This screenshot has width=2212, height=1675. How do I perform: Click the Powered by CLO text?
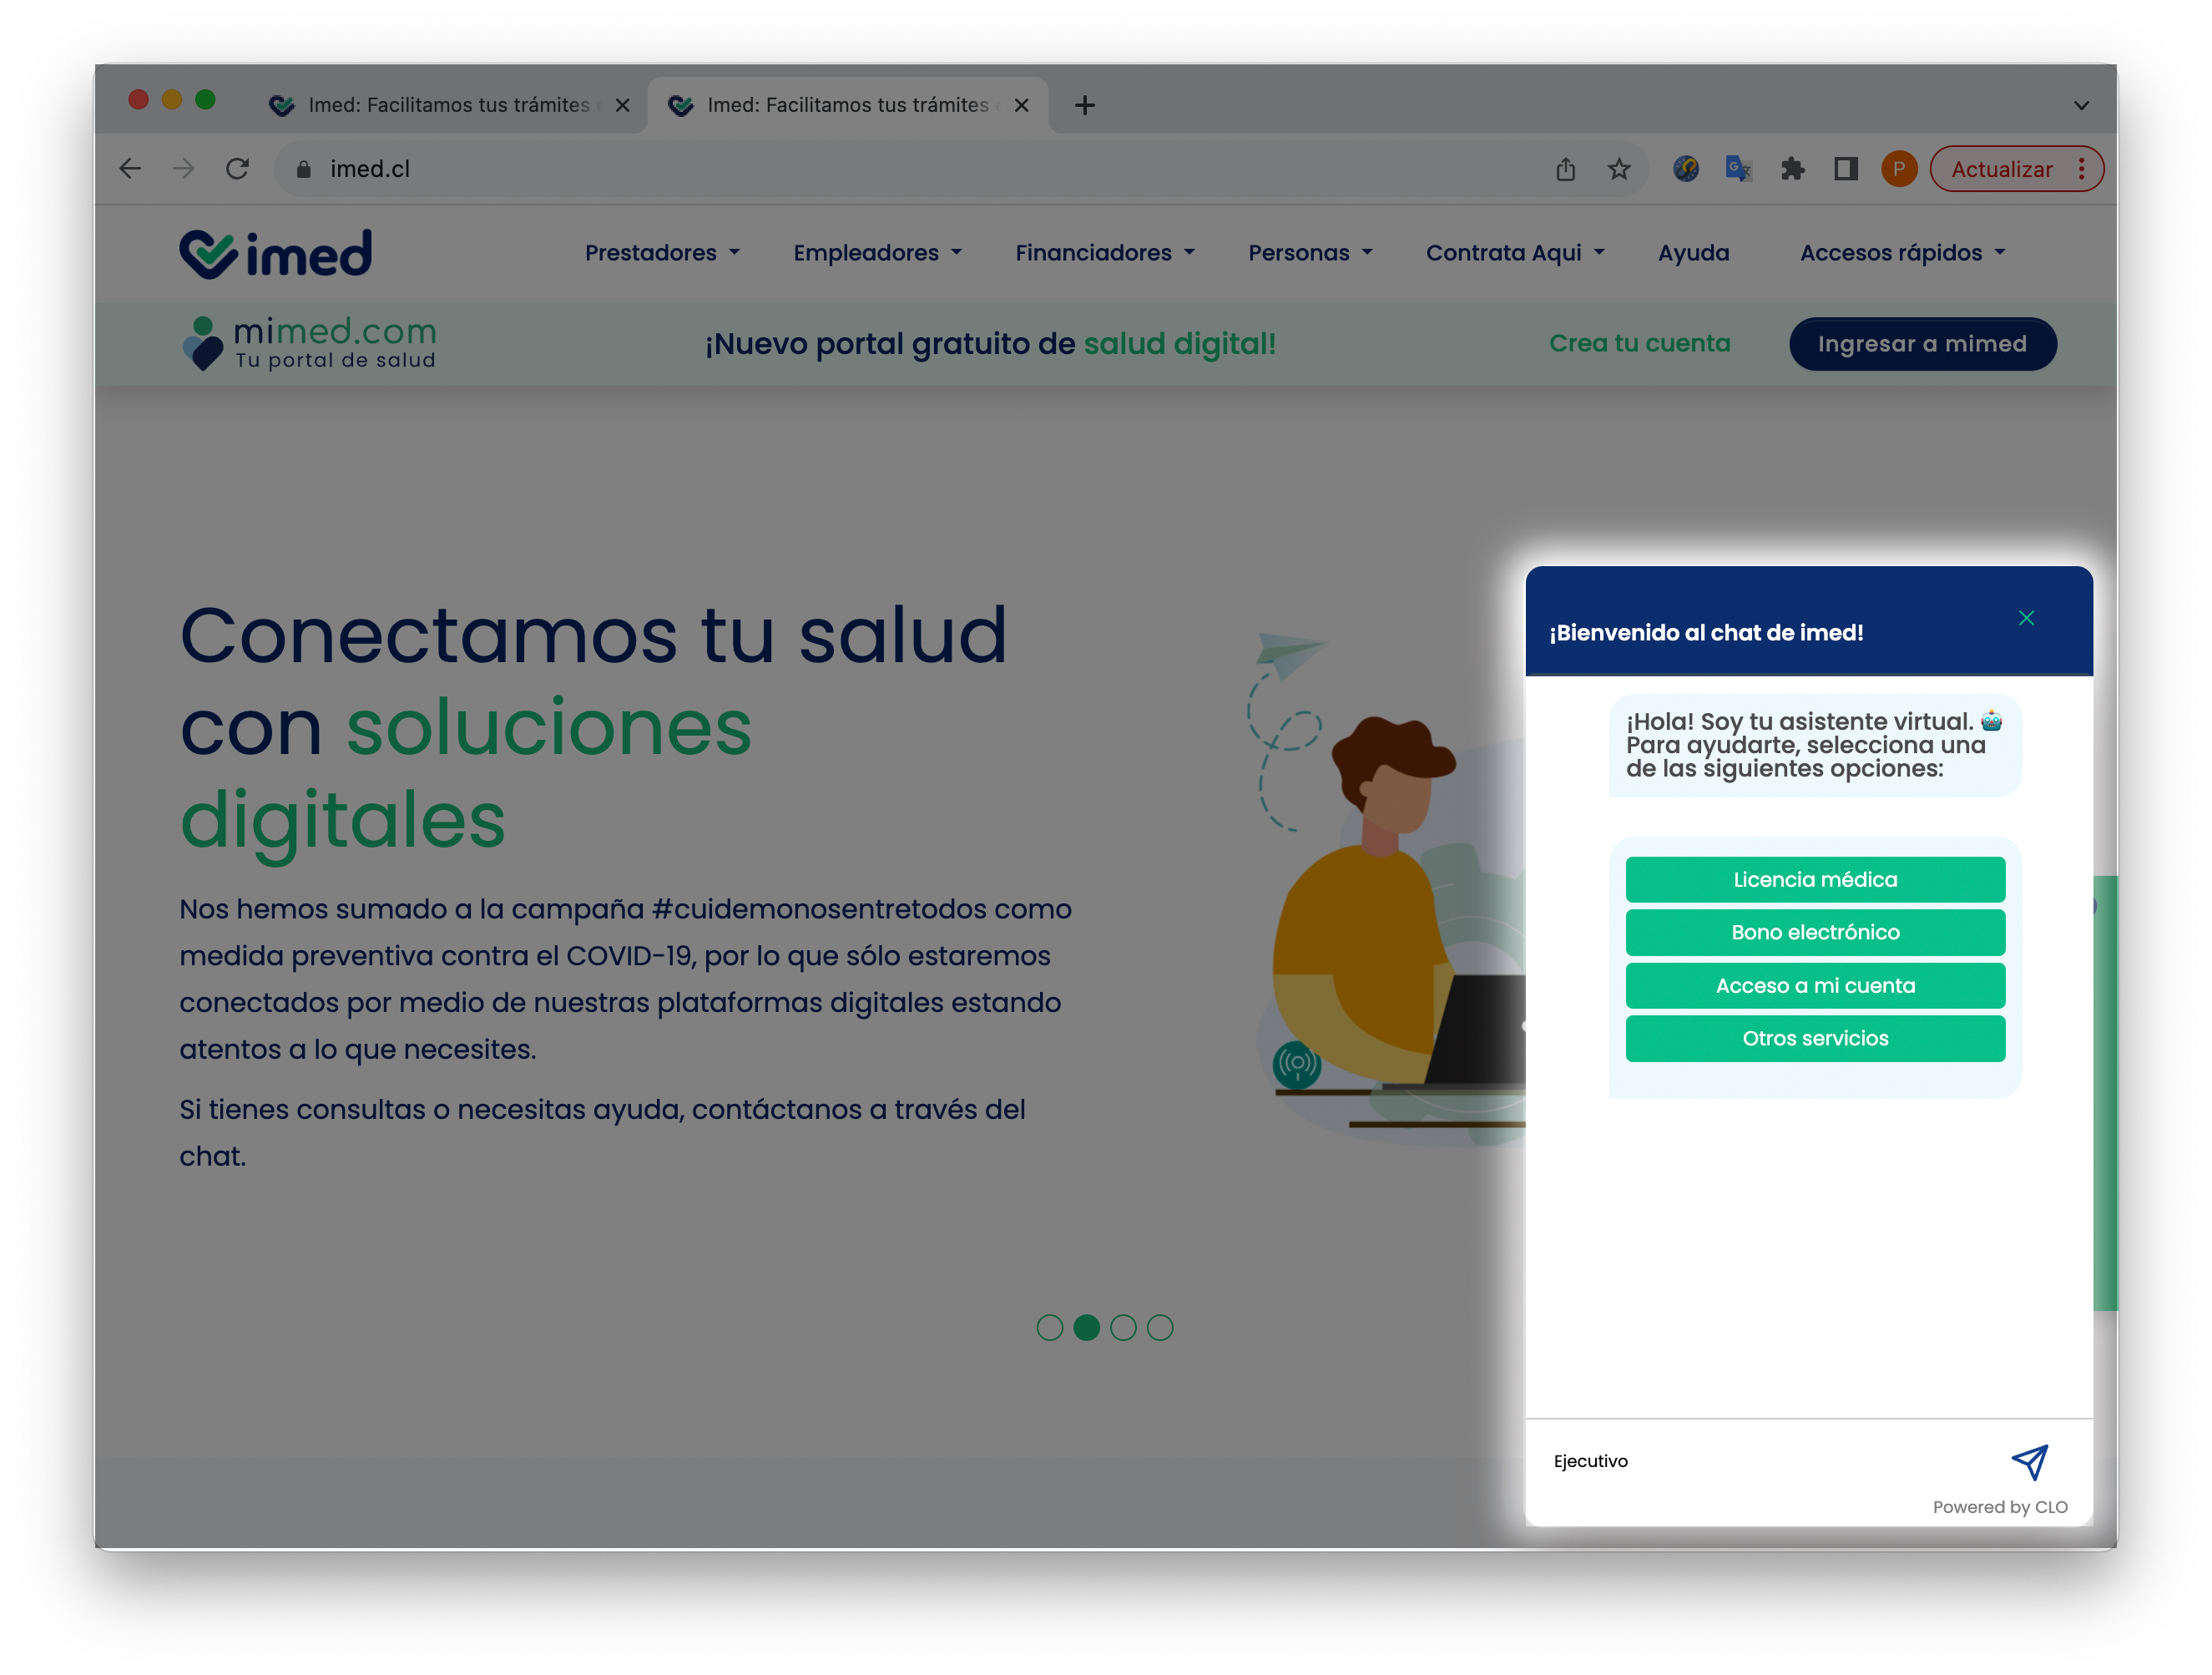click(1999, 1507)
